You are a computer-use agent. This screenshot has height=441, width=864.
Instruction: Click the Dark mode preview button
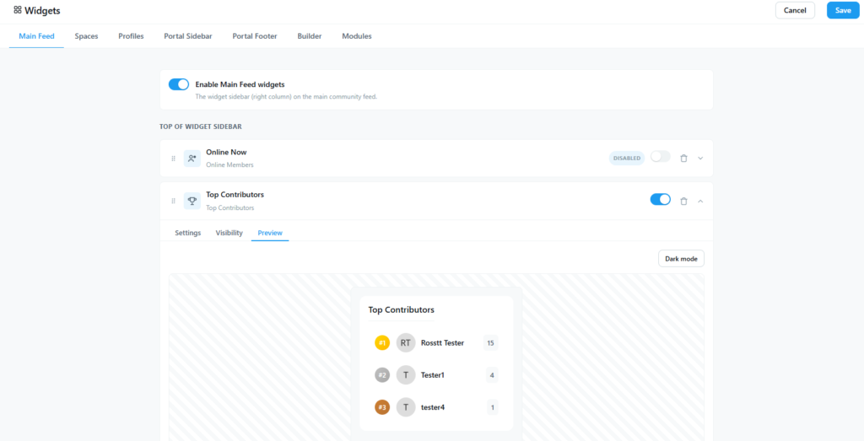tap(681, 259)
